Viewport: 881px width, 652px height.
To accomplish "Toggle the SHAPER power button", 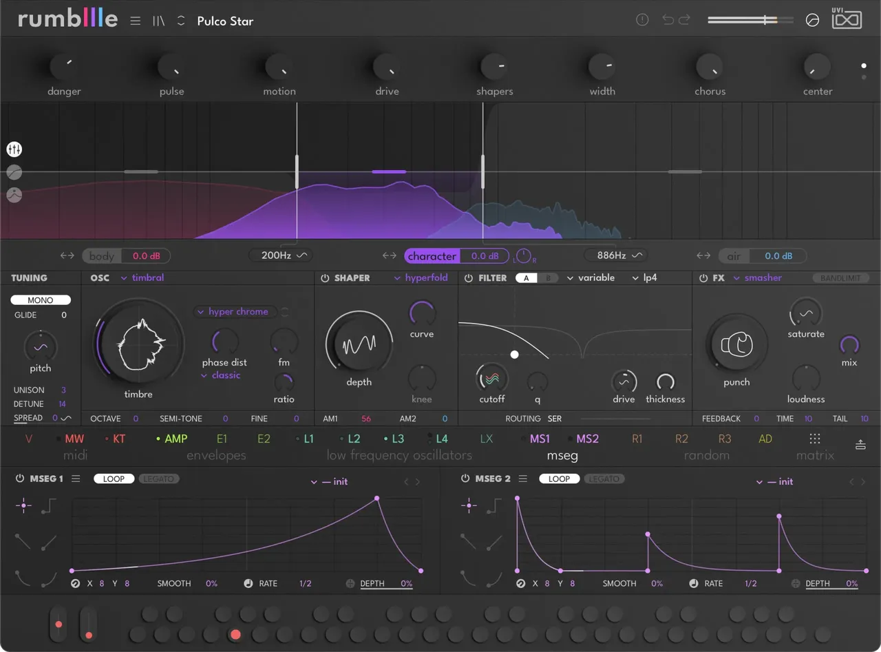I will pyautogui.click(x=325, y=278).
